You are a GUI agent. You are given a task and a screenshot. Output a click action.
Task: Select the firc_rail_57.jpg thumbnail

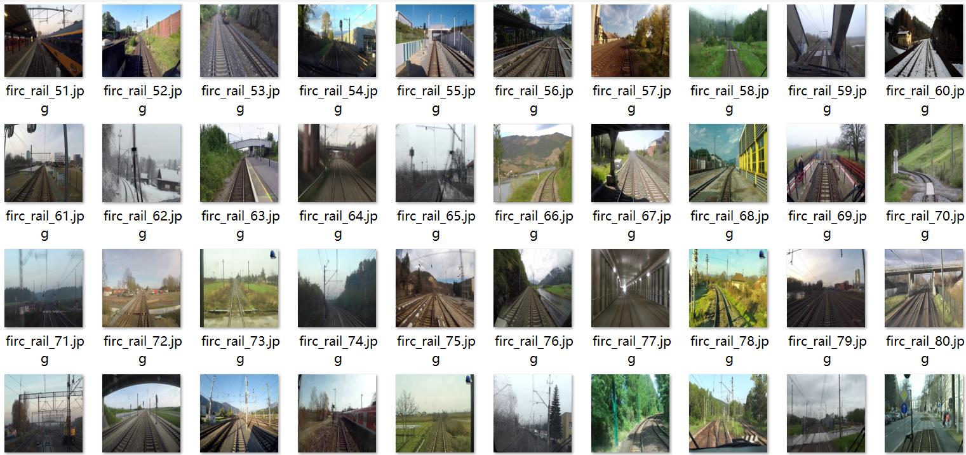(x=631, y=41)
